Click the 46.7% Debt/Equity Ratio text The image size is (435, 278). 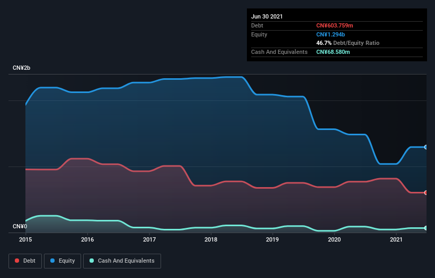(348, 43)
